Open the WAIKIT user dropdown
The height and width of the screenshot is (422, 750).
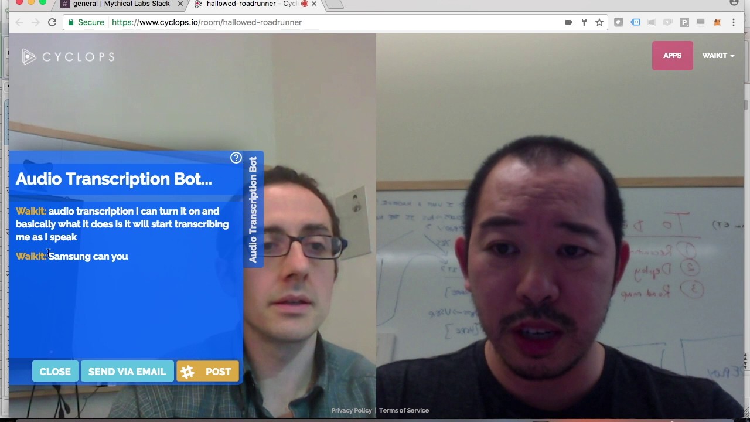coord(718,56)
